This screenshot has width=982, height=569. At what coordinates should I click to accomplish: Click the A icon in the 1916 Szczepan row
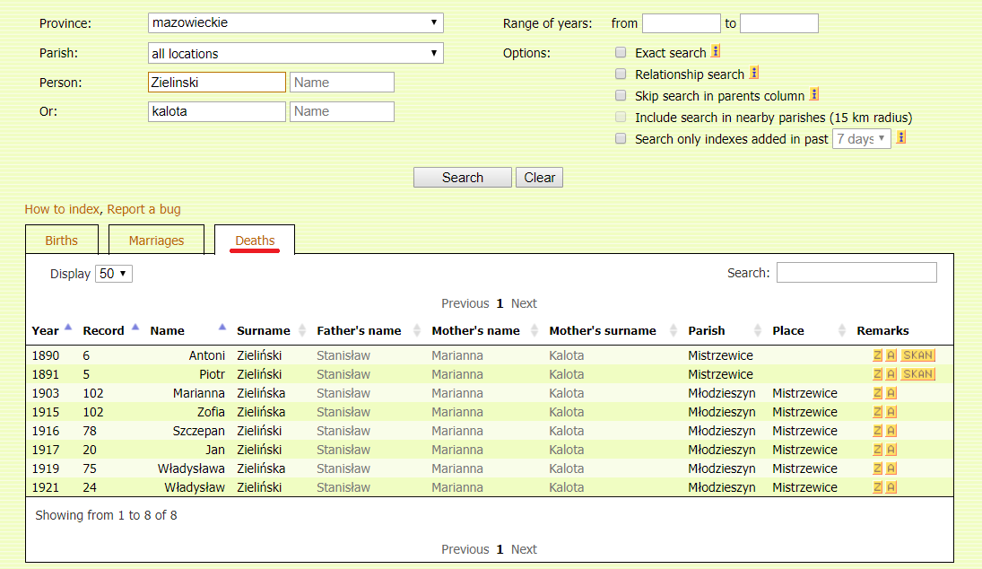(891, 431)
